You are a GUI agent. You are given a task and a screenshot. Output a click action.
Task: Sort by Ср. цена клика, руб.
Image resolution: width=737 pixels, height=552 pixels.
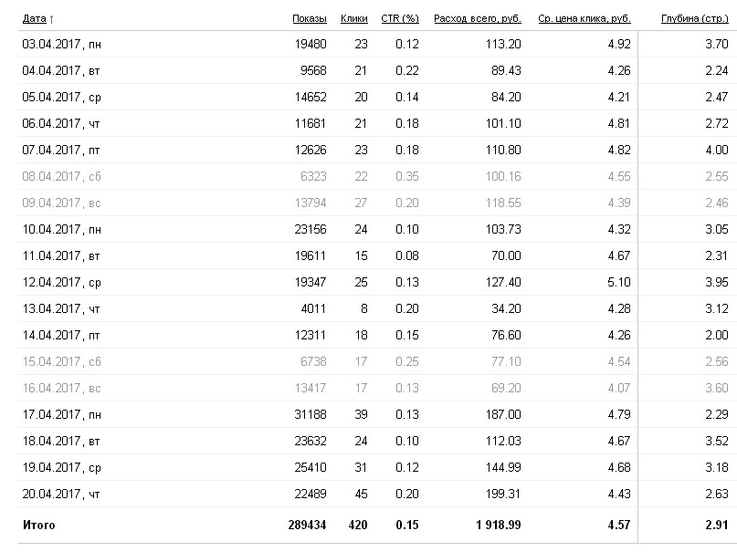click(584, 18)
